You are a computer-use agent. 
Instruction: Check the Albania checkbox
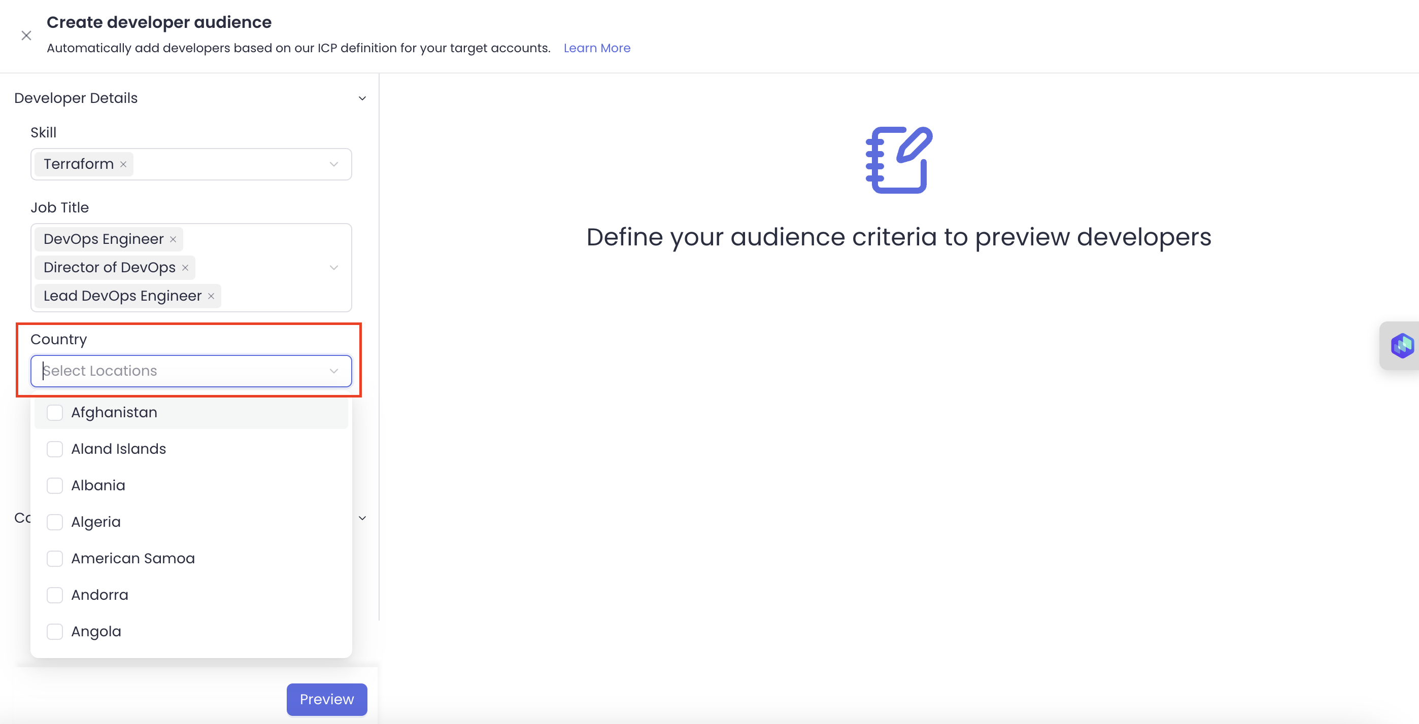pos(54,486)
